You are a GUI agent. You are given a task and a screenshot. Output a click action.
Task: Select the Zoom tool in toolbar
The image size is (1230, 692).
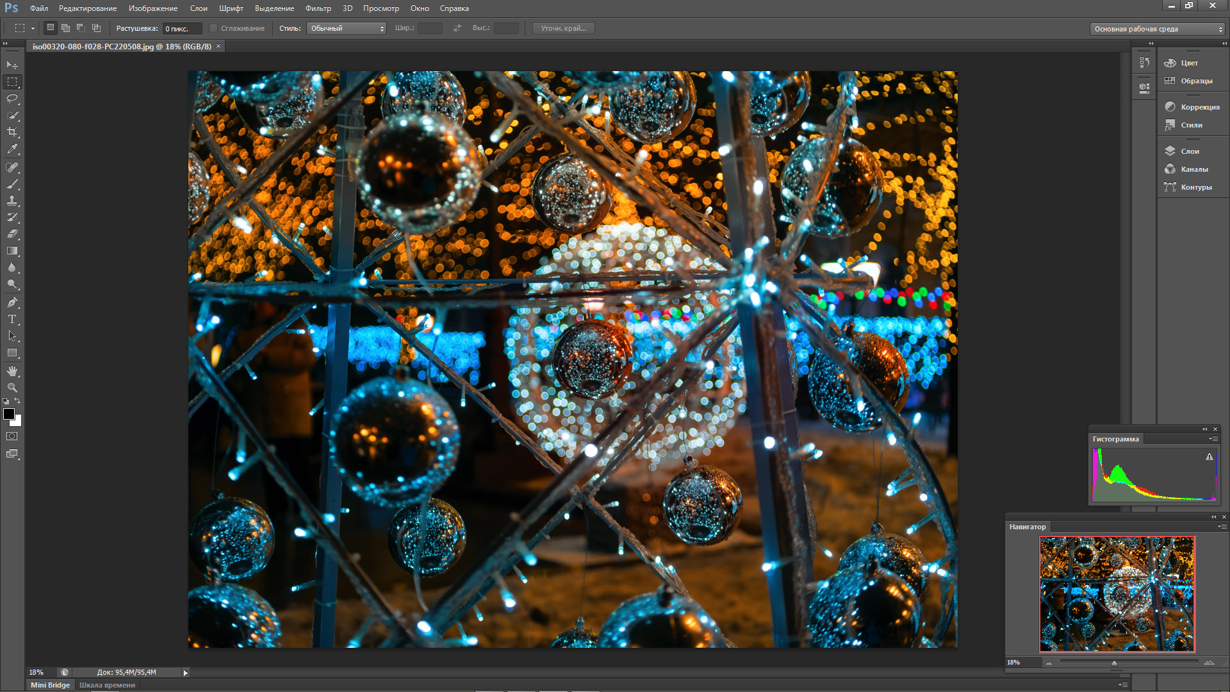(x=12, y=388)
